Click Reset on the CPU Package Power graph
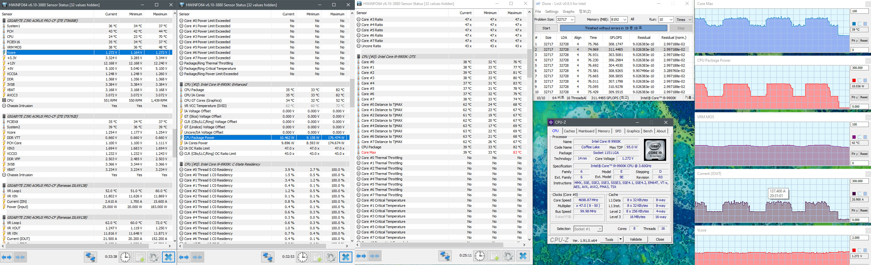 (864, 98)
